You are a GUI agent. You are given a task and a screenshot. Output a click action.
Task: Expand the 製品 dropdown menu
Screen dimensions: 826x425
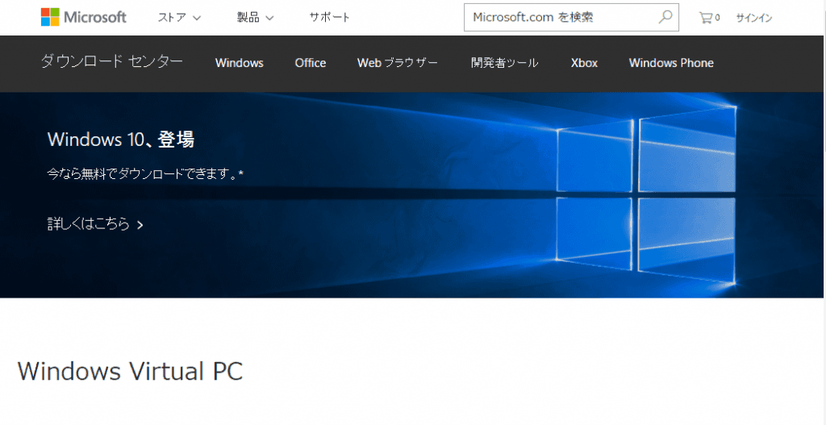(x=255, y=18)
